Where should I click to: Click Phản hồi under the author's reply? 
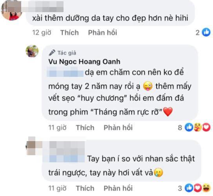pos(118,127)
